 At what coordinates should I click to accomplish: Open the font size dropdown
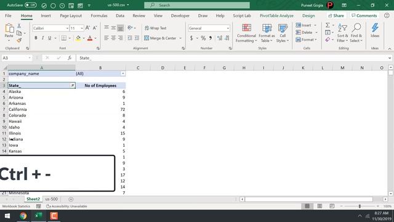tap(82, 28)
